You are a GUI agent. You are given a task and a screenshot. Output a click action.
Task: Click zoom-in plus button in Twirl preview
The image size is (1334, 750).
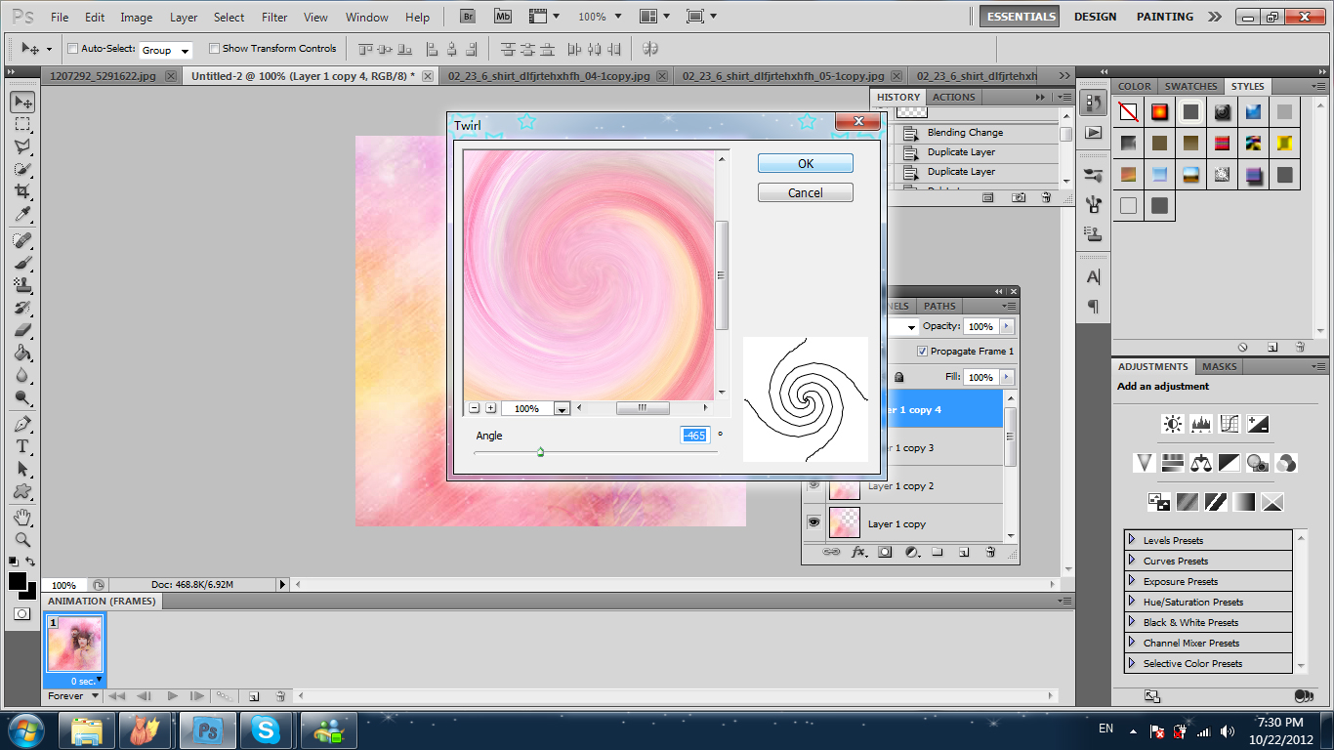[x=490, y=408]
